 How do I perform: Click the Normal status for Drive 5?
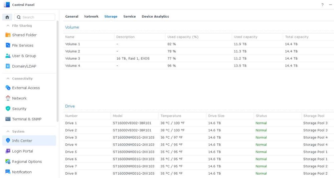pos(261,152)
